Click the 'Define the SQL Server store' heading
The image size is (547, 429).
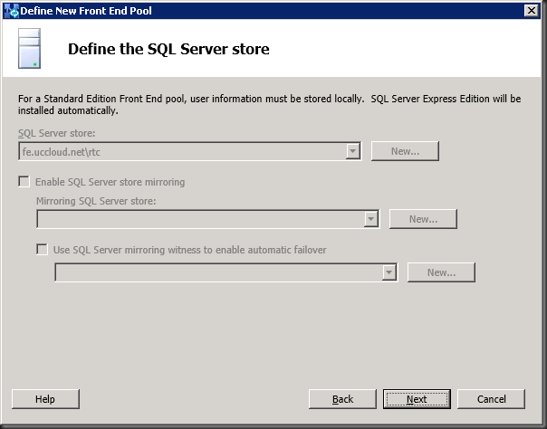pos(168,49)
